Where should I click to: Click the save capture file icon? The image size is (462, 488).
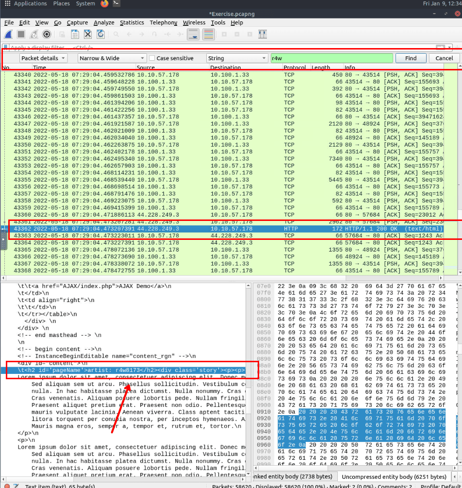click(75, 34)
